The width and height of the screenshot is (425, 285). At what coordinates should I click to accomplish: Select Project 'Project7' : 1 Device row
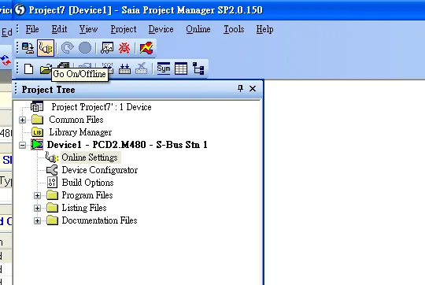pos(102,107)
